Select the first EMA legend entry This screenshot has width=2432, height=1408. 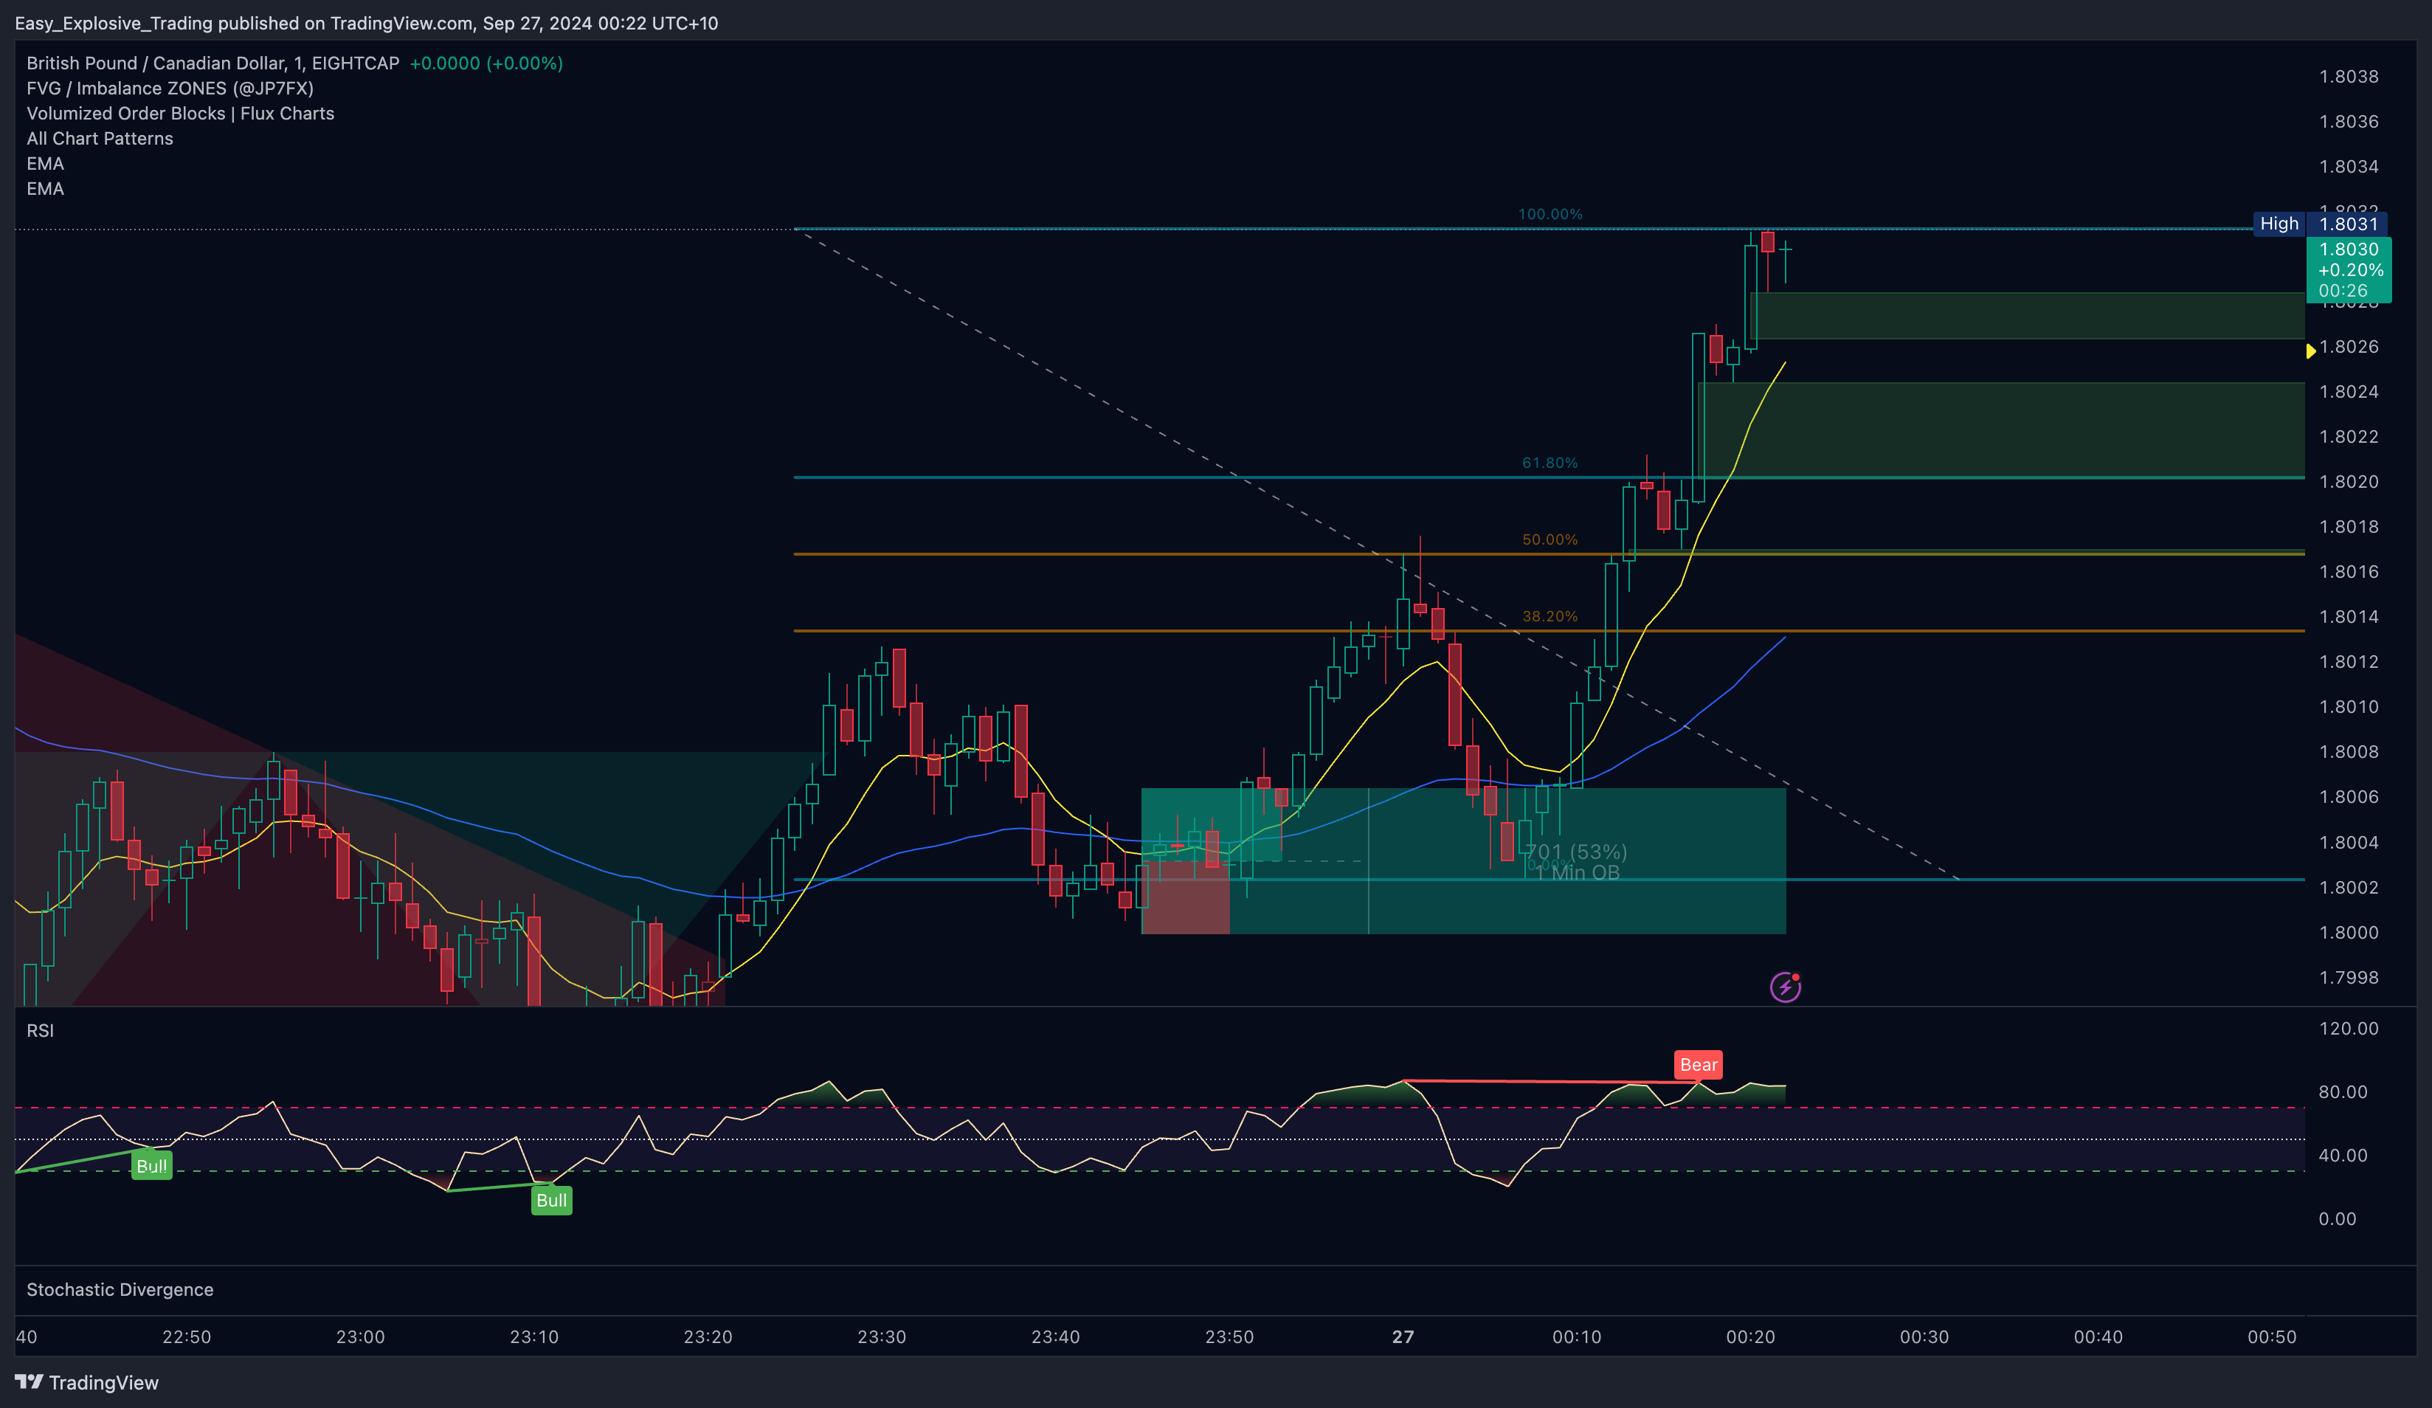pos(45,163)
